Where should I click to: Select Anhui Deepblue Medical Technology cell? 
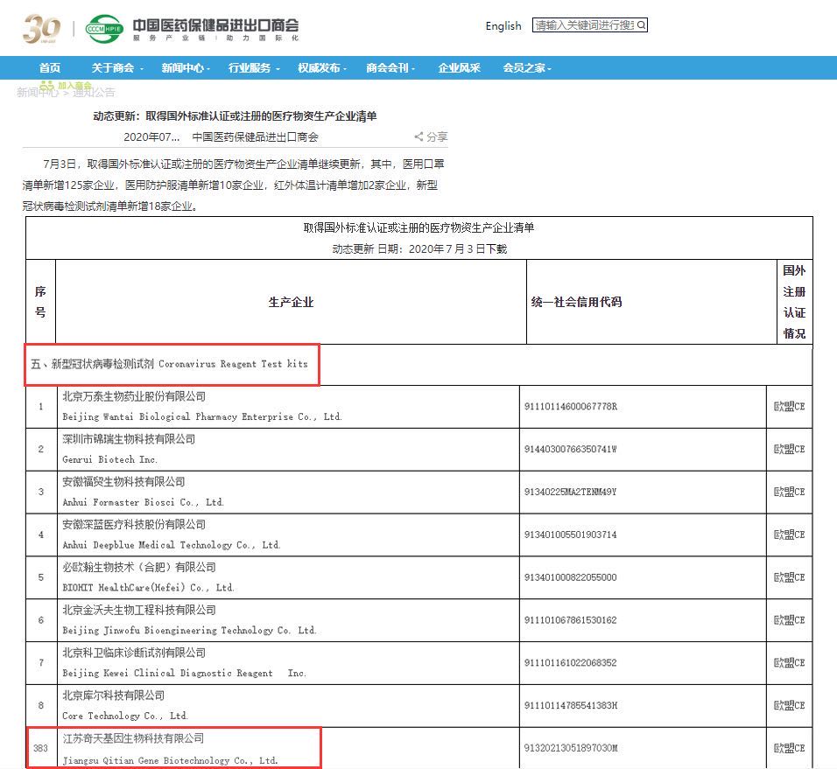click(288, 535)
